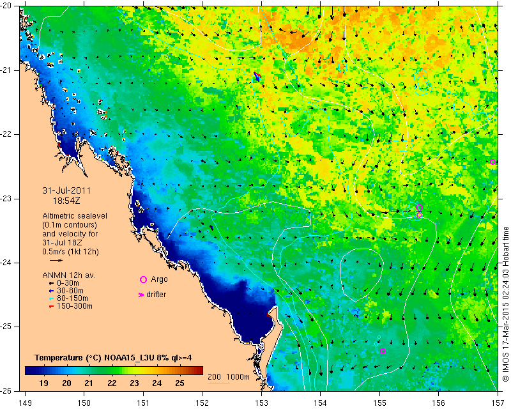Image resolution: width=511 pixels, height=409 pixels.
Task: Click the 'Argo' legend label
Action: click(x=159, y=279)
